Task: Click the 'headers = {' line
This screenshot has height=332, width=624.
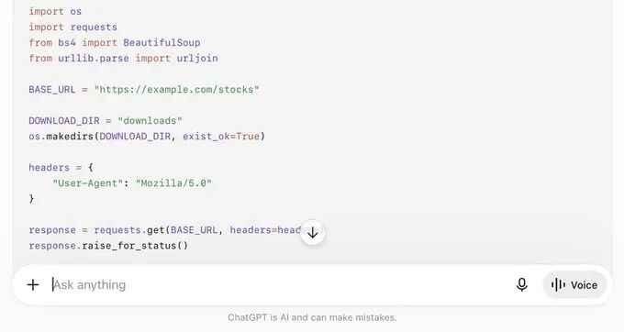Action: tap(61, 168)
